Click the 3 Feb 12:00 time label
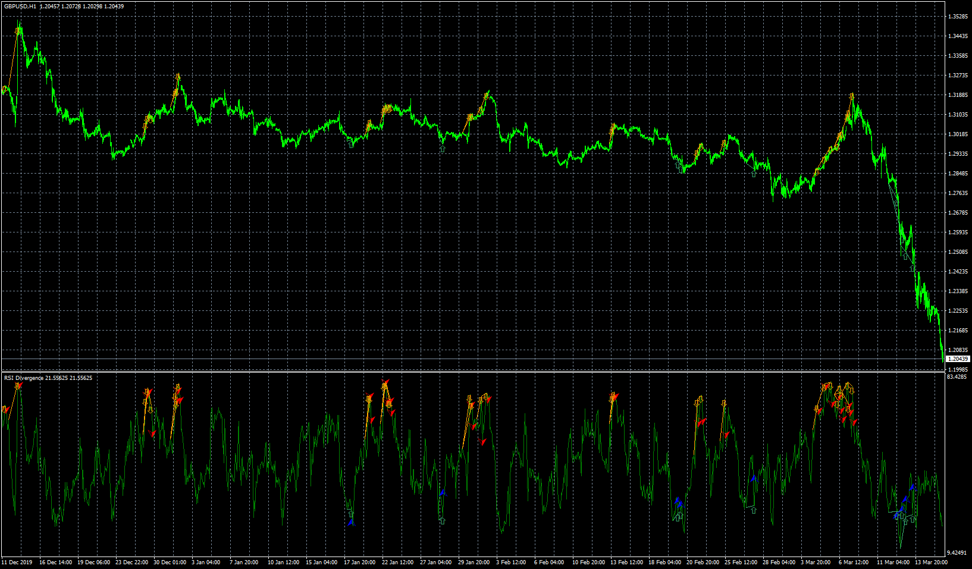The width and height of the screenshot is (972, 569). tap(511, 562)
